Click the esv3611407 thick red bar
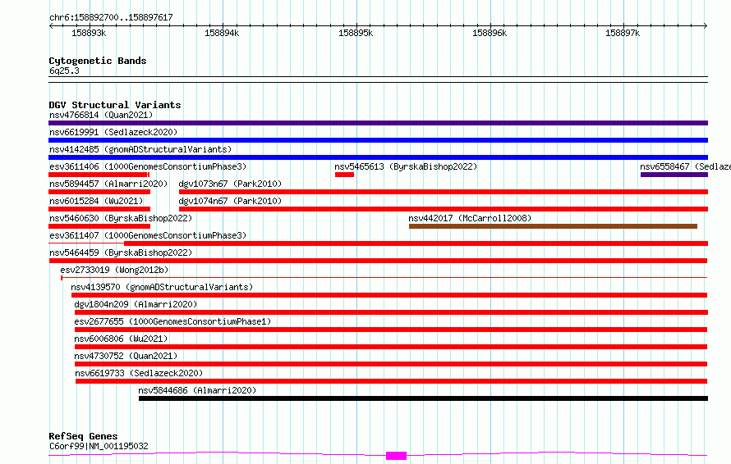Screen dimensions: 731x464 (x=416, y=243)
